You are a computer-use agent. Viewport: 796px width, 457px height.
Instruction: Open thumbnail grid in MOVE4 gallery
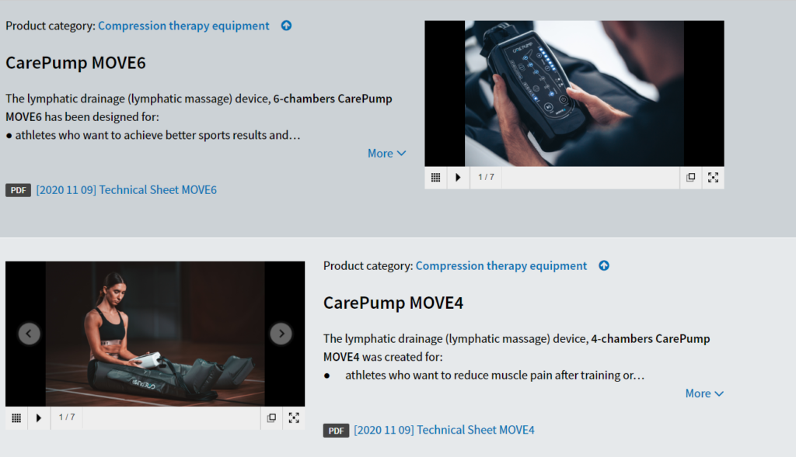tap(16, 418)
